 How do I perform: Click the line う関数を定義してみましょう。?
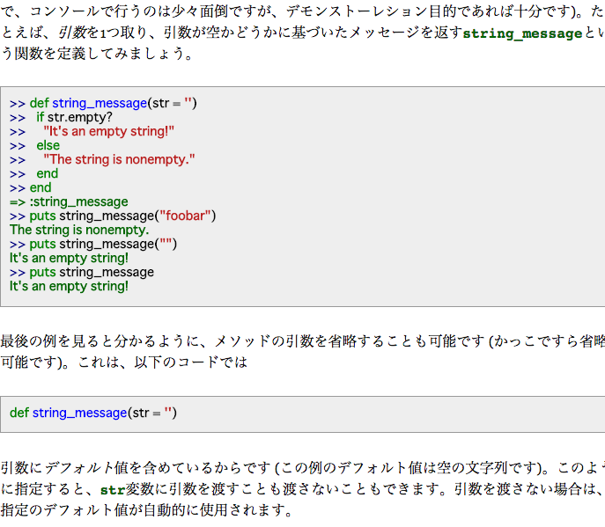point(97,54)
